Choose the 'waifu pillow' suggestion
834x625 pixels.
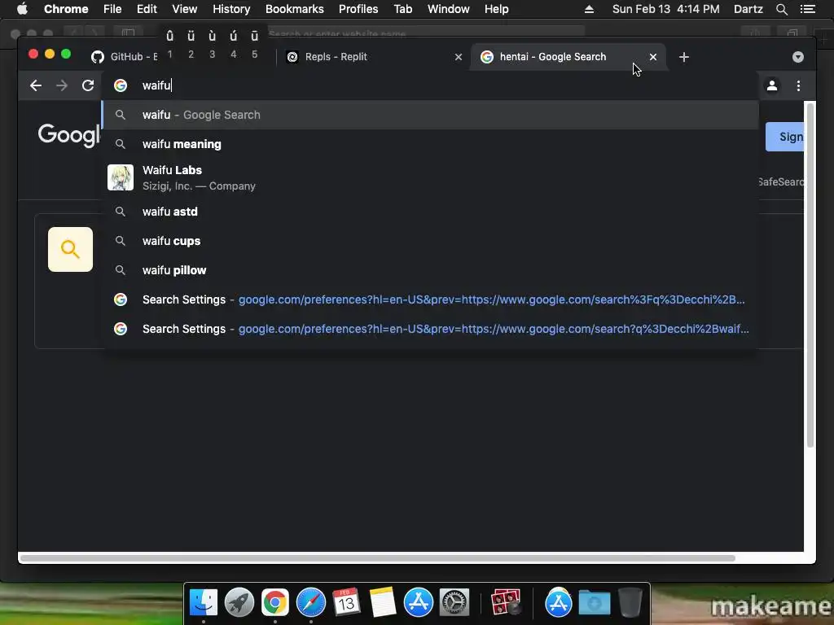(430, 270)
